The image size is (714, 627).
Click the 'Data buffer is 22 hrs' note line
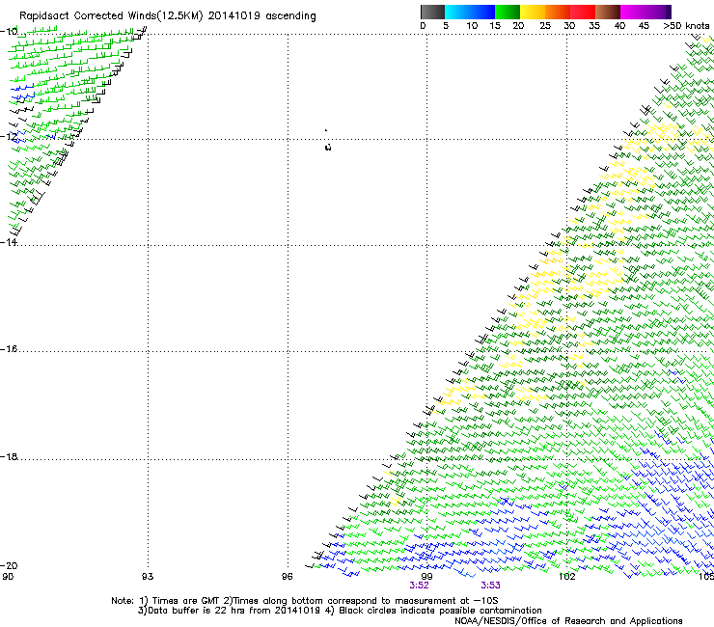(x=340, y=611)
